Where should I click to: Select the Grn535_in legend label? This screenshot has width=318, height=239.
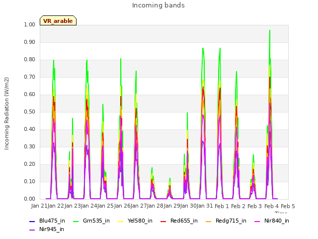96,221
